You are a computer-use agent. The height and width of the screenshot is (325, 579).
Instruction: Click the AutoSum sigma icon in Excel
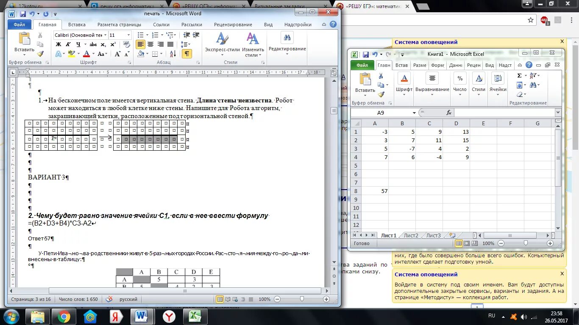pyautogui.click(x=520, y=75)
